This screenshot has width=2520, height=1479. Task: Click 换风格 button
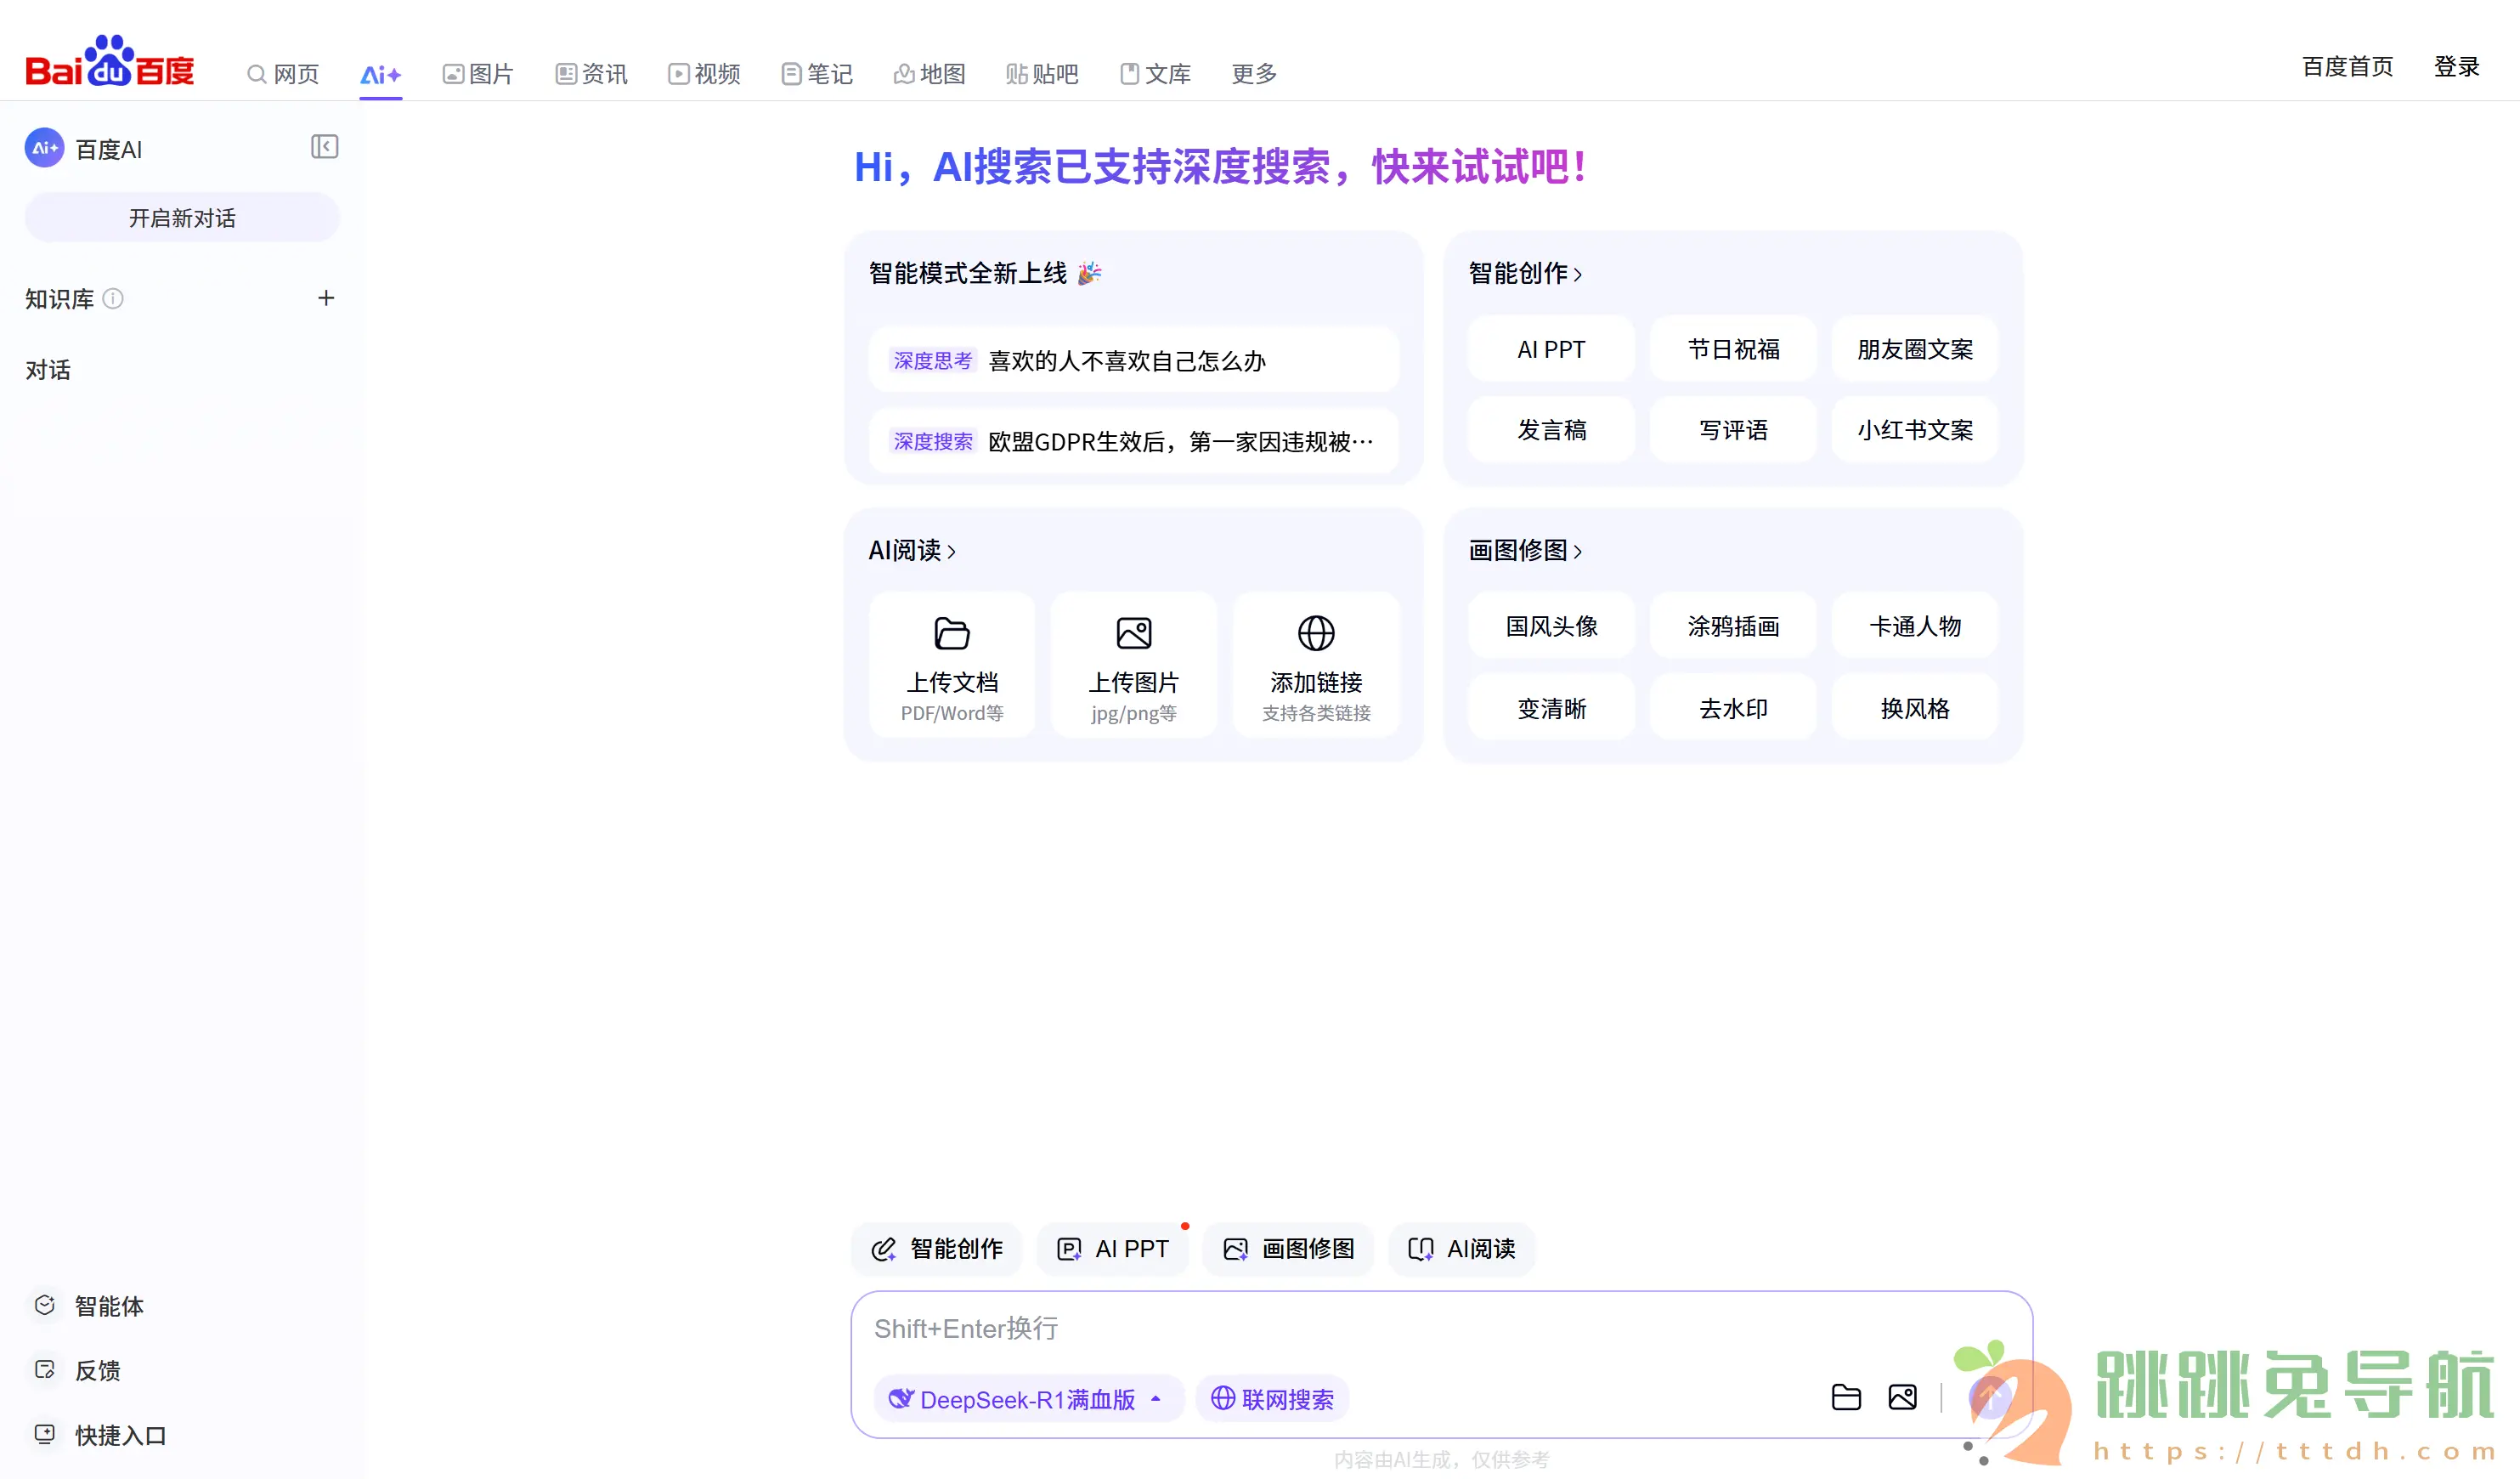pyautogui.click(x=1915, y=709)
